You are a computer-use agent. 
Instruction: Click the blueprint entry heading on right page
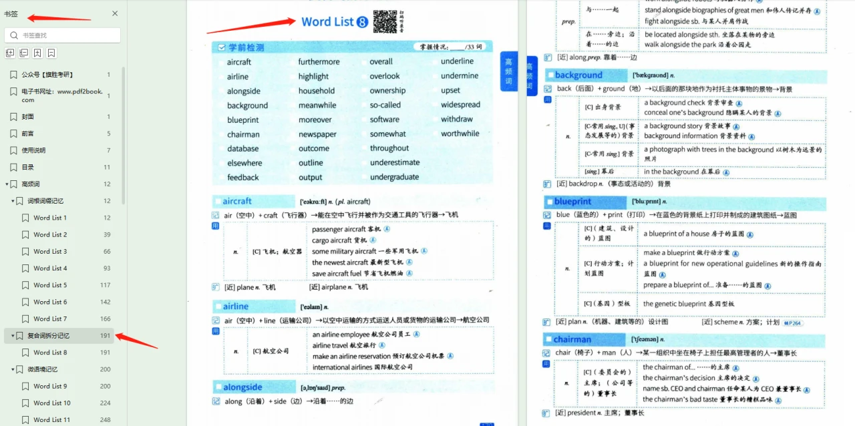tap(572, 201)
